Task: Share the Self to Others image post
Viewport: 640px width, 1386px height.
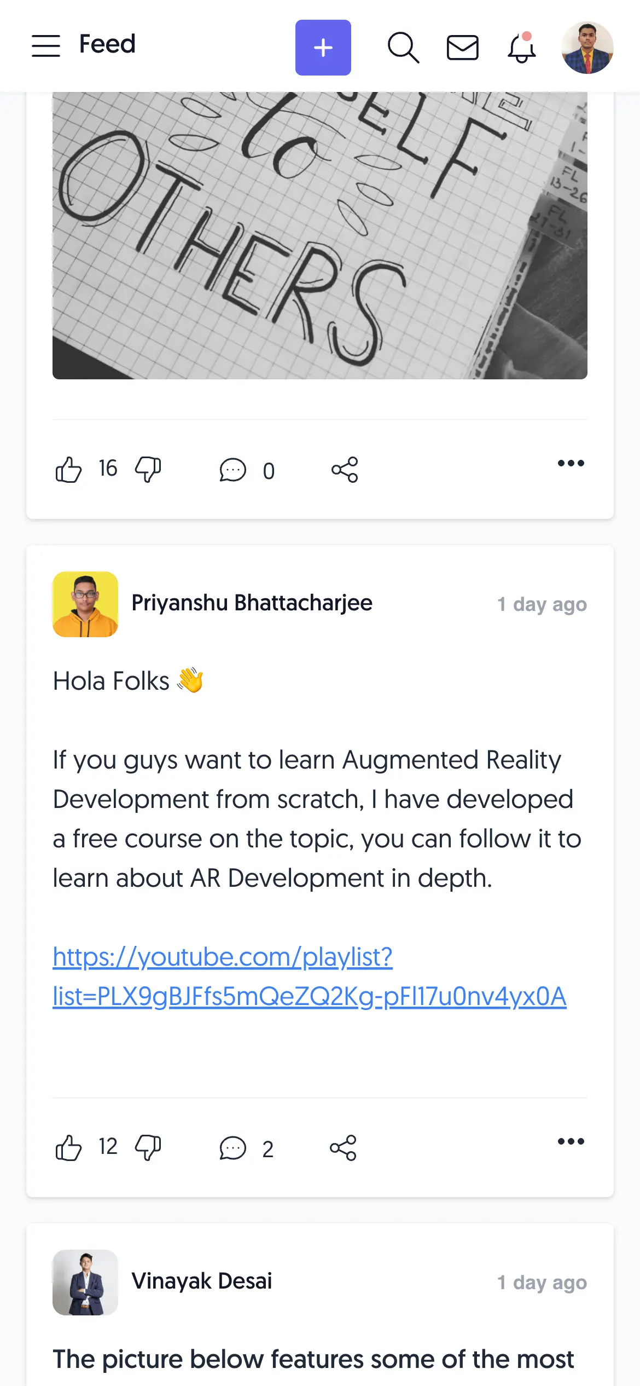Action: tap(345, 470)
